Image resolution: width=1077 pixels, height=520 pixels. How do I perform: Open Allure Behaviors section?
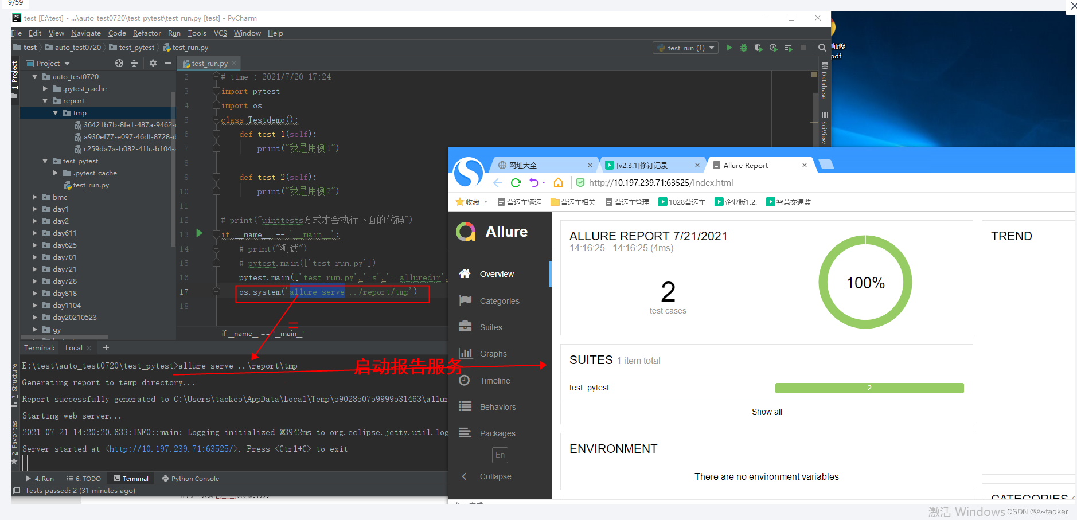[x=500, y=407]
